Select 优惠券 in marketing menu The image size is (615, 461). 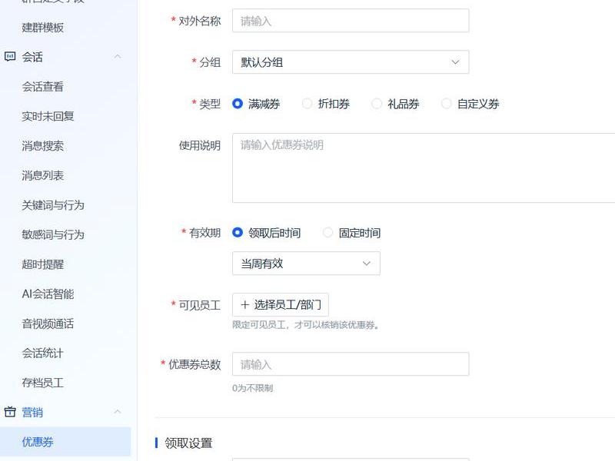(65, 442)
